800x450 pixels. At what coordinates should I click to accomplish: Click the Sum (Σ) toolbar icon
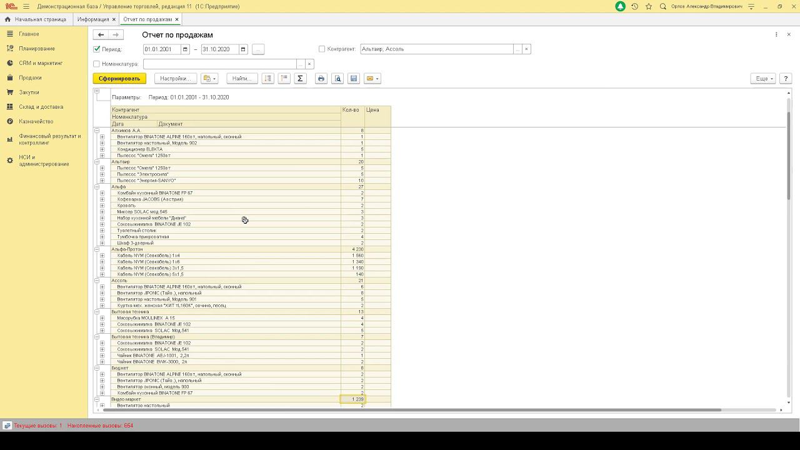(x=300, y=79)
